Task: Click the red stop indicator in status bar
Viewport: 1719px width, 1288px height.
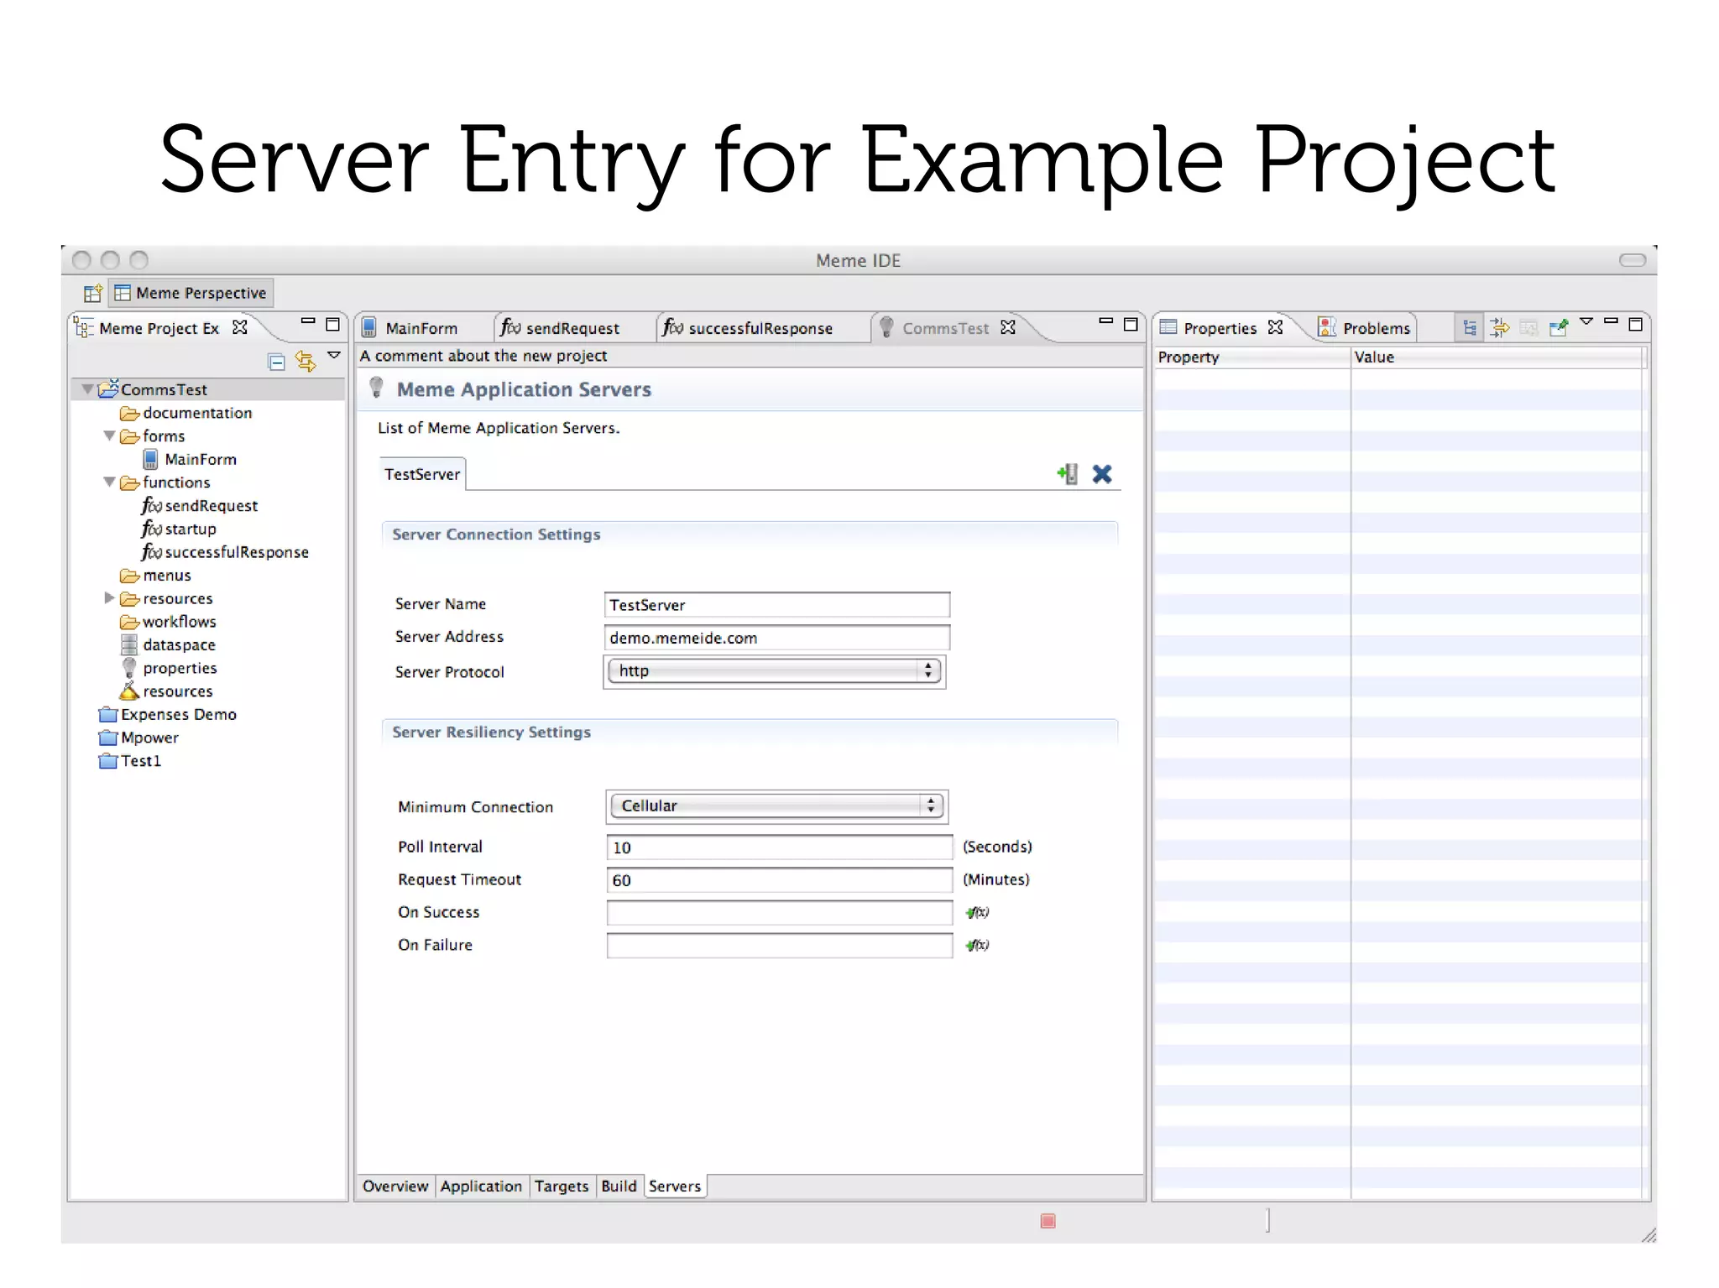Action: coord(1048,1221)
